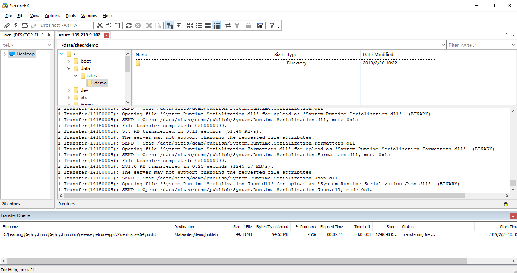Click the Reconnect arrows toolbar icon

[25, 25]
